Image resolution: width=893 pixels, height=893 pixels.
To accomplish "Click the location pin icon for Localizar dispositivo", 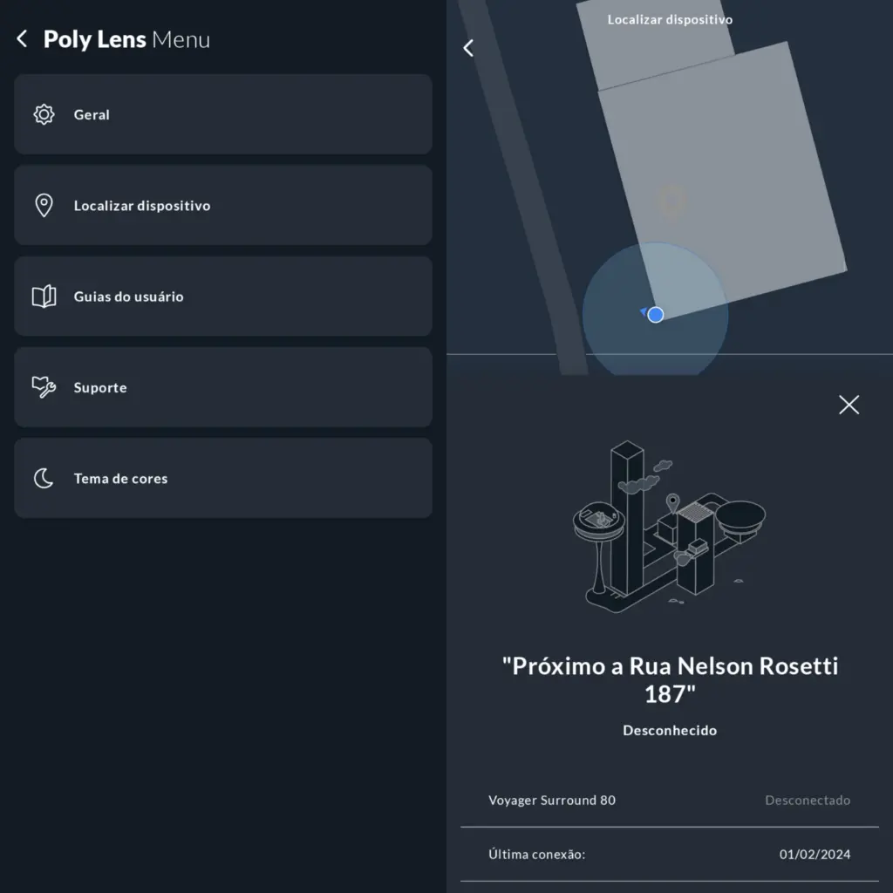I will click(x=44, y=206).
